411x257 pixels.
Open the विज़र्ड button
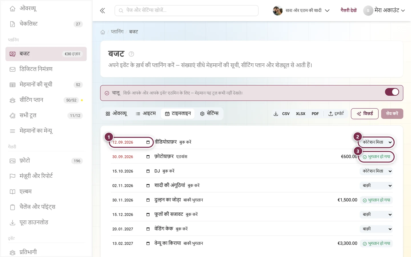click(x=365, y=114)
